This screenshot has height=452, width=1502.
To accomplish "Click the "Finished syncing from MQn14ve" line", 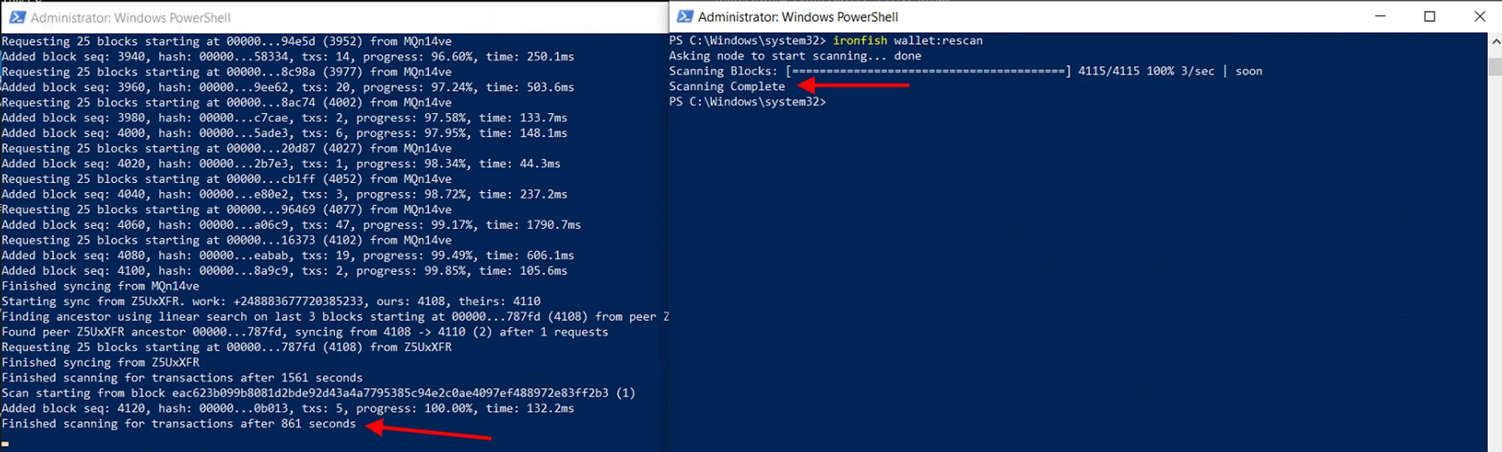I will (101, 286).
